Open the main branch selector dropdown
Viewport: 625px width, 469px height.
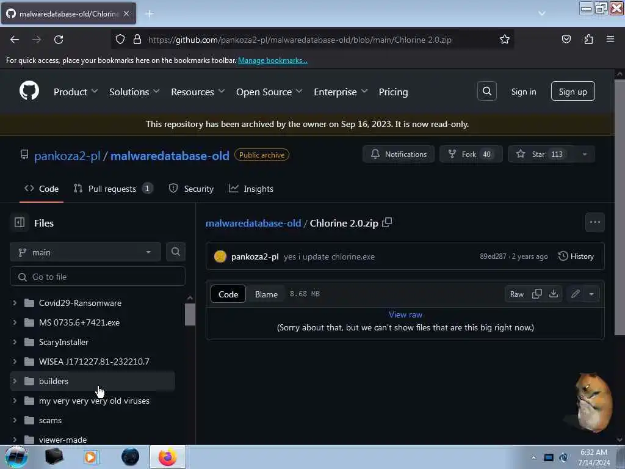pos(85,252)
